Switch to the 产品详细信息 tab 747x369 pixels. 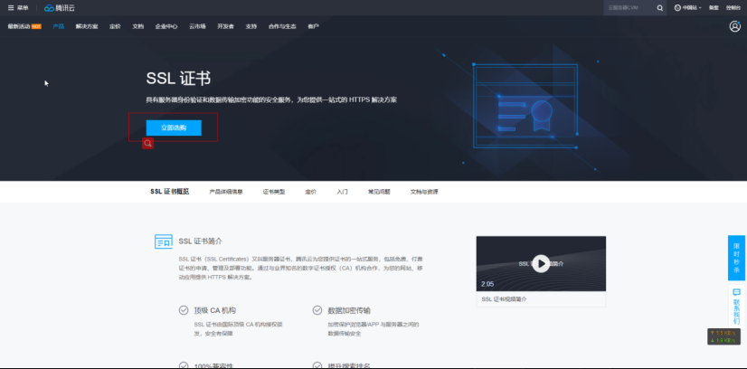pyautogui.click(x=226, y=192)
